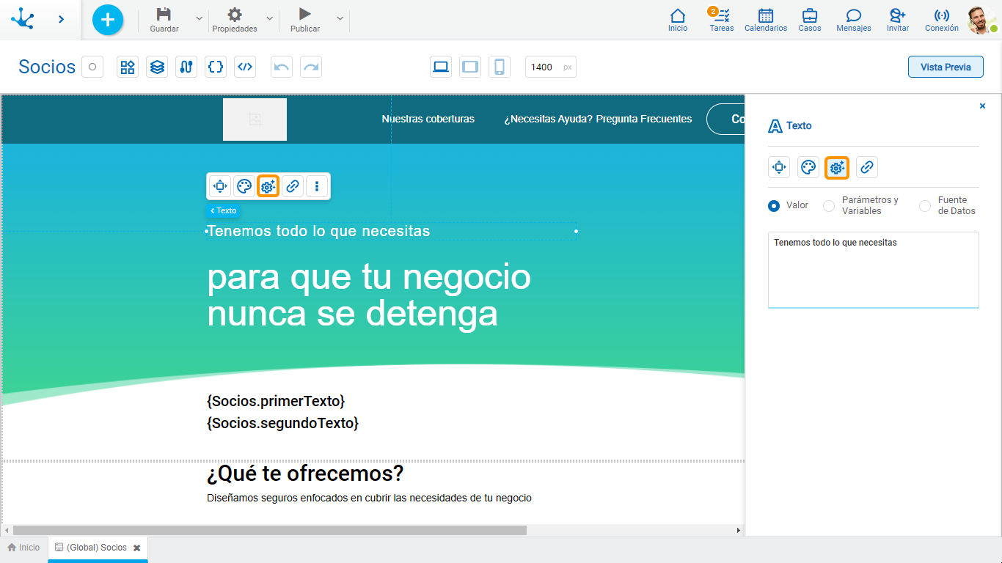Image resolution: width=1002 pixels, height=563 pixels.
Task: Go to Inicio in top bar
Action: (x=678, y=20)
